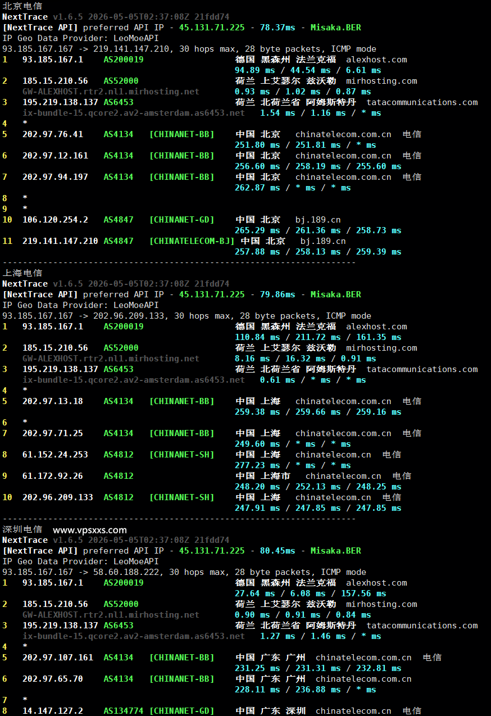Select latency 265.29 ms / 261.36 ms / 258.73 ms
This screenshot has width=491, height=716.
pos(318,230)
